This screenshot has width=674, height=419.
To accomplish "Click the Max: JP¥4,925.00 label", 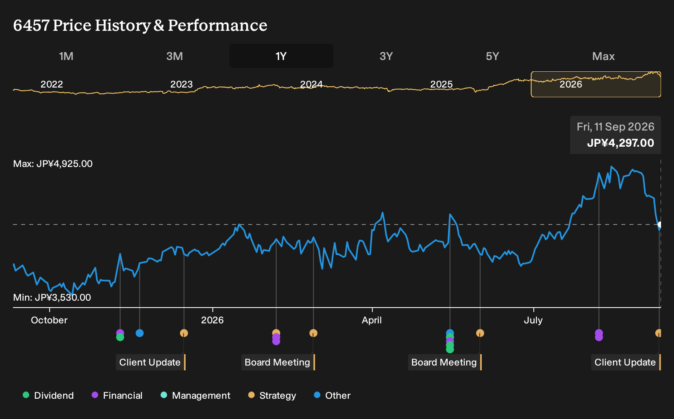I will pyautogui.click(x=53, y=164).
